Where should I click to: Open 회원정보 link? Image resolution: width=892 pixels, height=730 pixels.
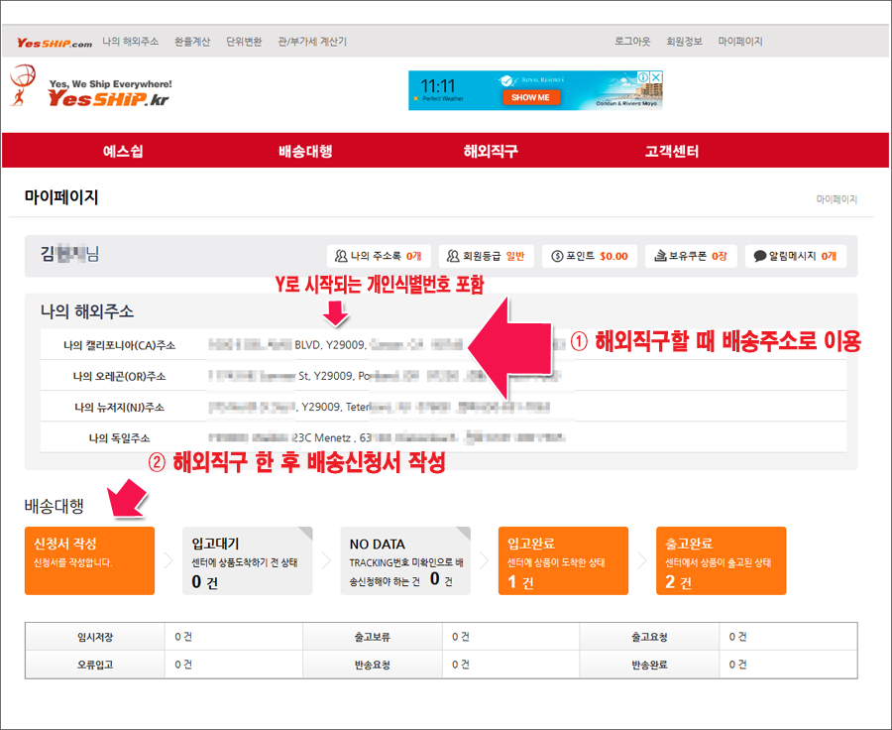684,42
